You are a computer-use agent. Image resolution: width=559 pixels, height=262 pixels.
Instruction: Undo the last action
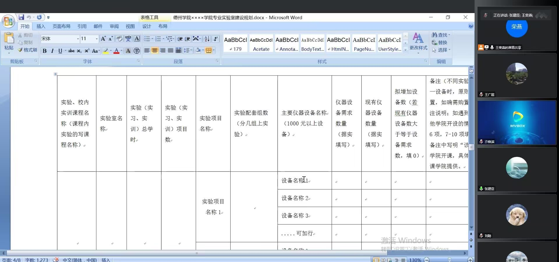tap(29, 17)
